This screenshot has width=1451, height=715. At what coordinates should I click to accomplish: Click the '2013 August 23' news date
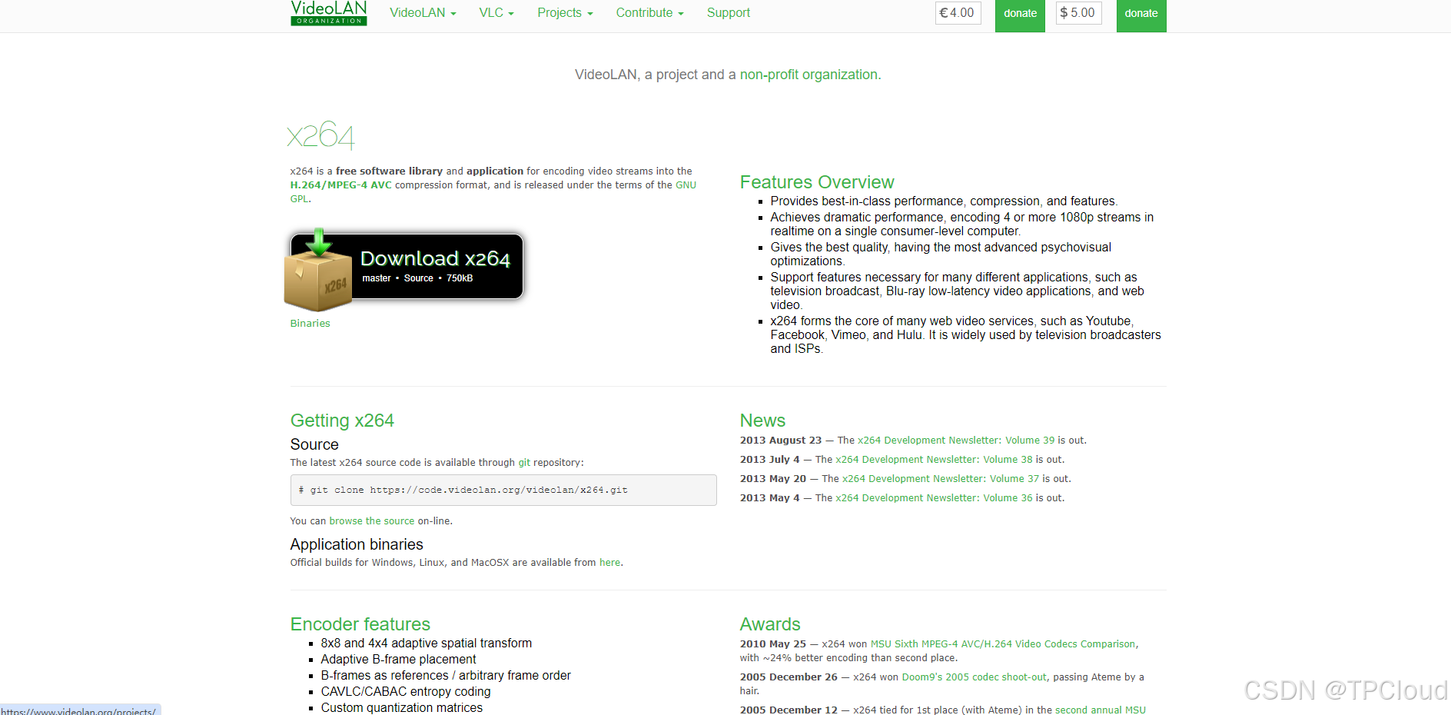(x=781, y=441)
